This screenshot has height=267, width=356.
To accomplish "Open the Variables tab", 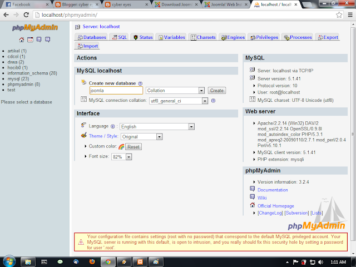I will coord(172,37).
